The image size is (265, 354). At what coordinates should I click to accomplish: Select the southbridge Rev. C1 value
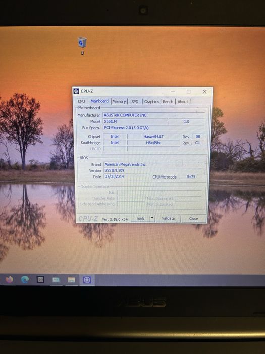pos(198,143)
